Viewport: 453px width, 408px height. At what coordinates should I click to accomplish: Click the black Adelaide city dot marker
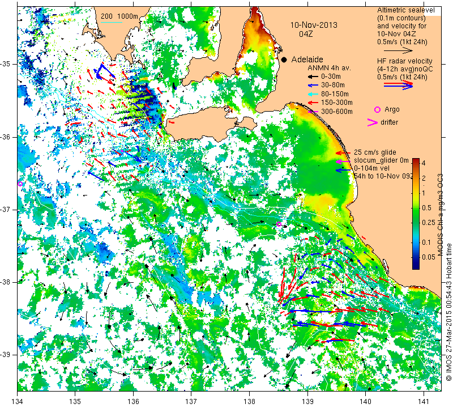(x=284, y=59)
